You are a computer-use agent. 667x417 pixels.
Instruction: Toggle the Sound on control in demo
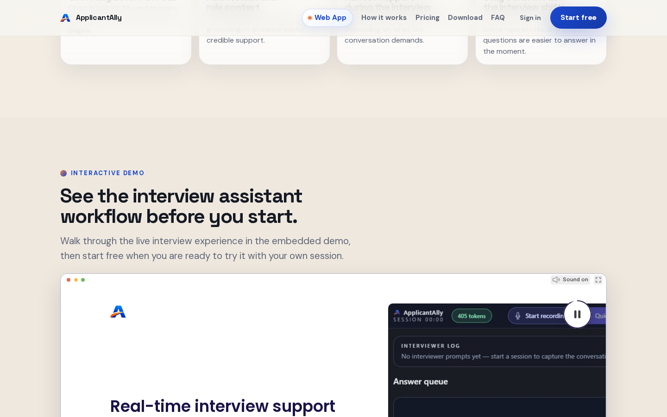click(570, 280)
